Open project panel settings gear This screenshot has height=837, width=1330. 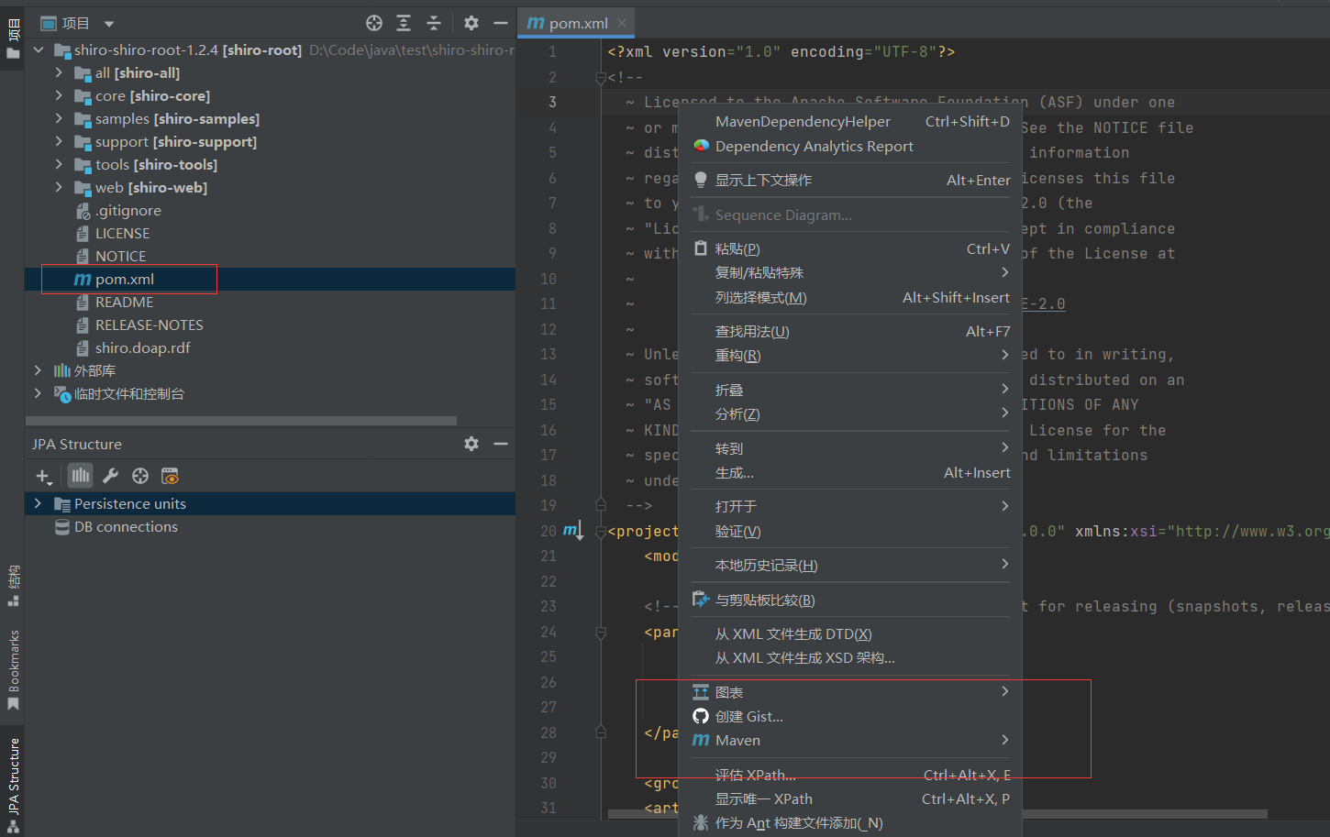click(471, 23)
